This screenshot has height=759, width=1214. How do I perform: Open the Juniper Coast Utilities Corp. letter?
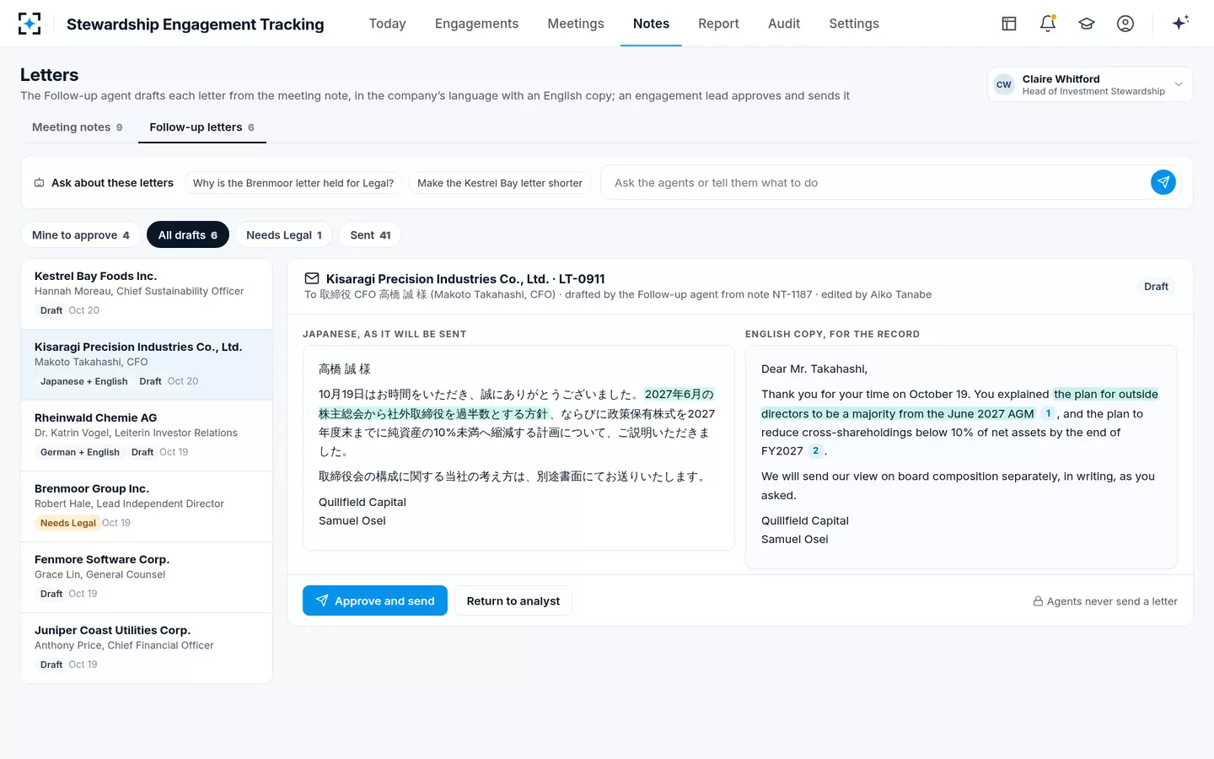pyautogui.click(x=147, y=648)
